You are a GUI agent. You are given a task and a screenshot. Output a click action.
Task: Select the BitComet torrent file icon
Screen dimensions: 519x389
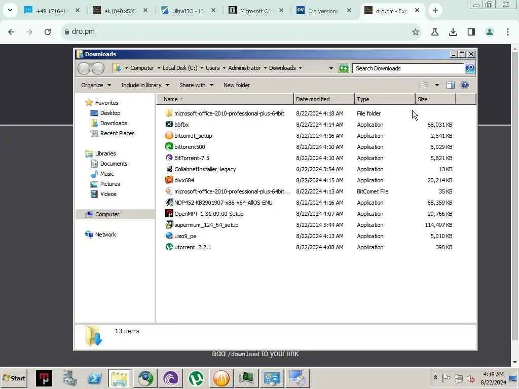point(169,191)
